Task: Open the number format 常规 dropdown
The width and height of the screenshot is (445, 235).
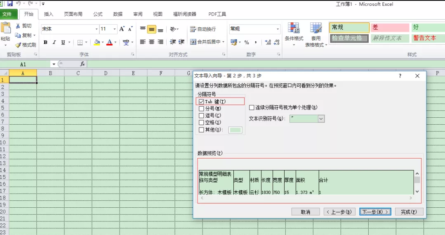Action: (x=278, y=29)
